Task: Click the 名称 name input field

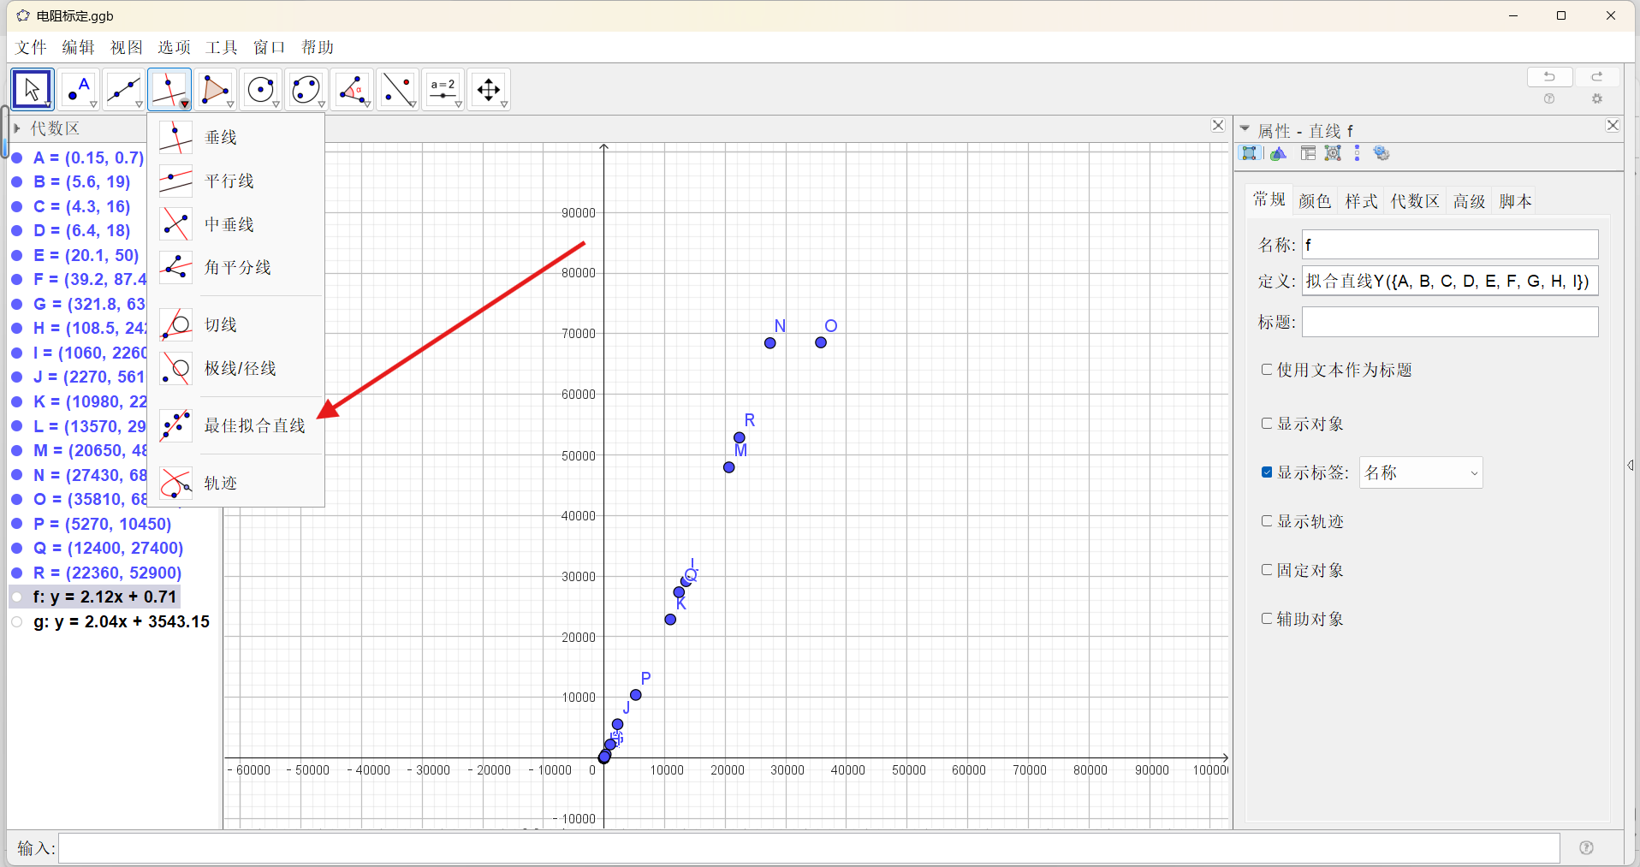Action: click(x=1450, y=245)
